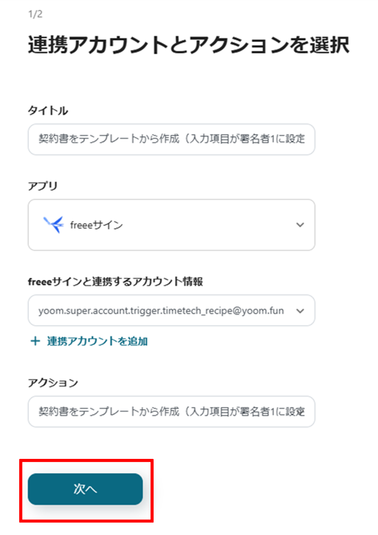This screenshot has width=378, height=535.
Task: Click the 連携アカウントとアクションを選択 heading
Action: 188,45
